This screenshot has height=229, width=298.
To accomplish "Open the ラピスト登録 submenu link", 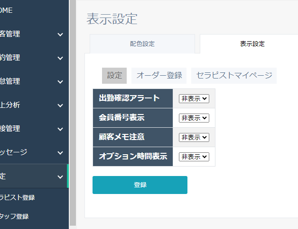I will point(17,197).
